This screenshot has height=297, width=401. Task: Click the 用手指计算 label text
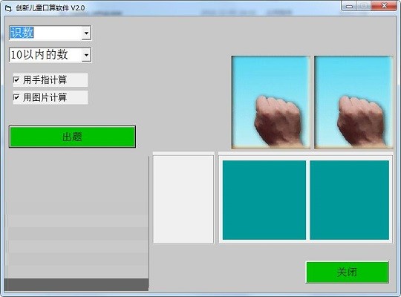click(45, 79)
